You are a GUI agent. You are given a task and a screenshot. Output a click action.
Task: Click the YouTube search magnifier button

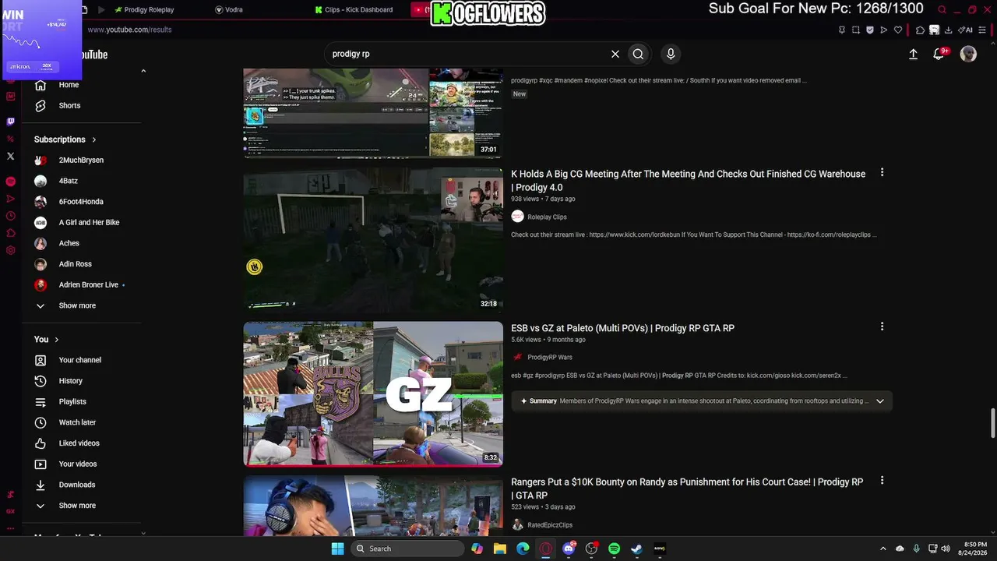click(638, 54)
